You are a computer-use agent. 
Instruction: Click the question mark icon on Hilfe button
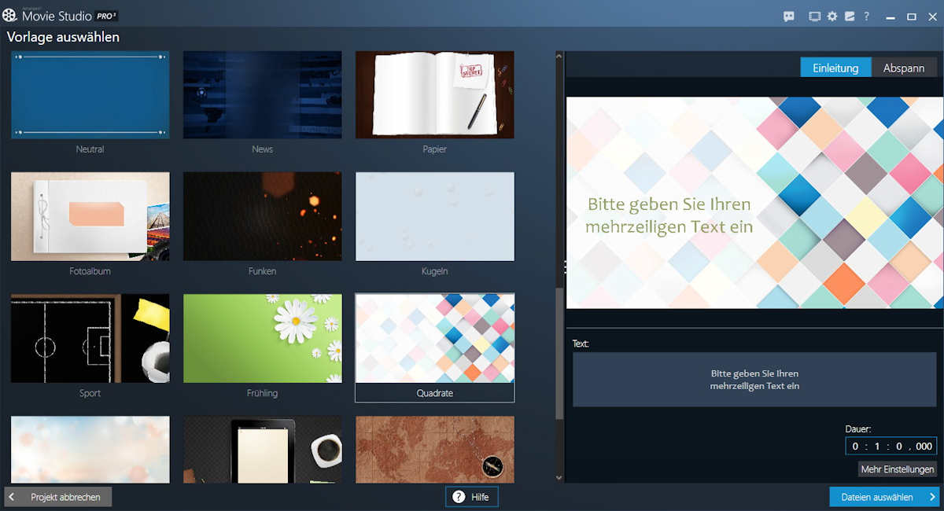pyautogui.click(x=459, y=497)
